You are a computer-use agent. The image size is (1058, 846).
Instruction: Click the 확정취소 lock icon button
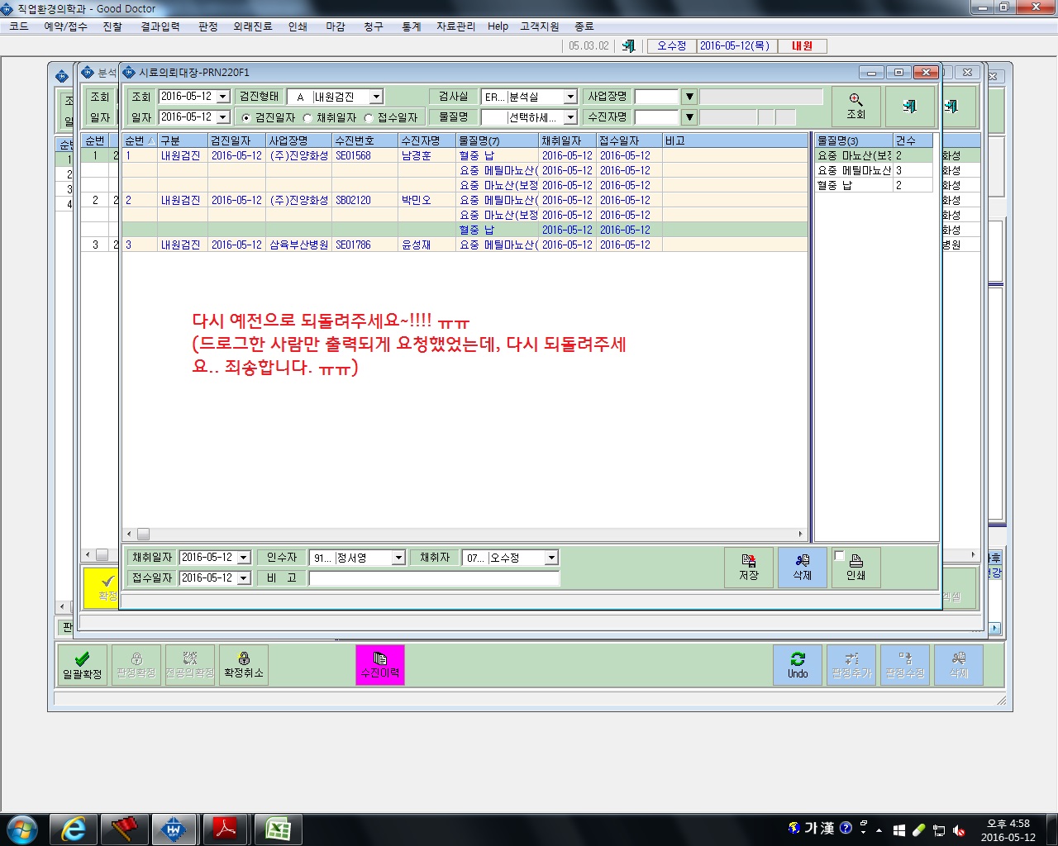(244, 665)
